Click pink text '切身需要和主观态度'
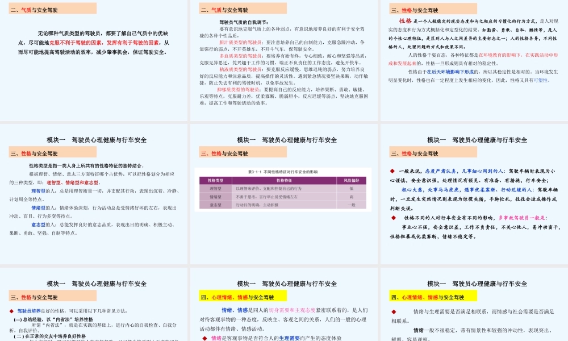This screenshot has height=341, width=568. point(292,310)
